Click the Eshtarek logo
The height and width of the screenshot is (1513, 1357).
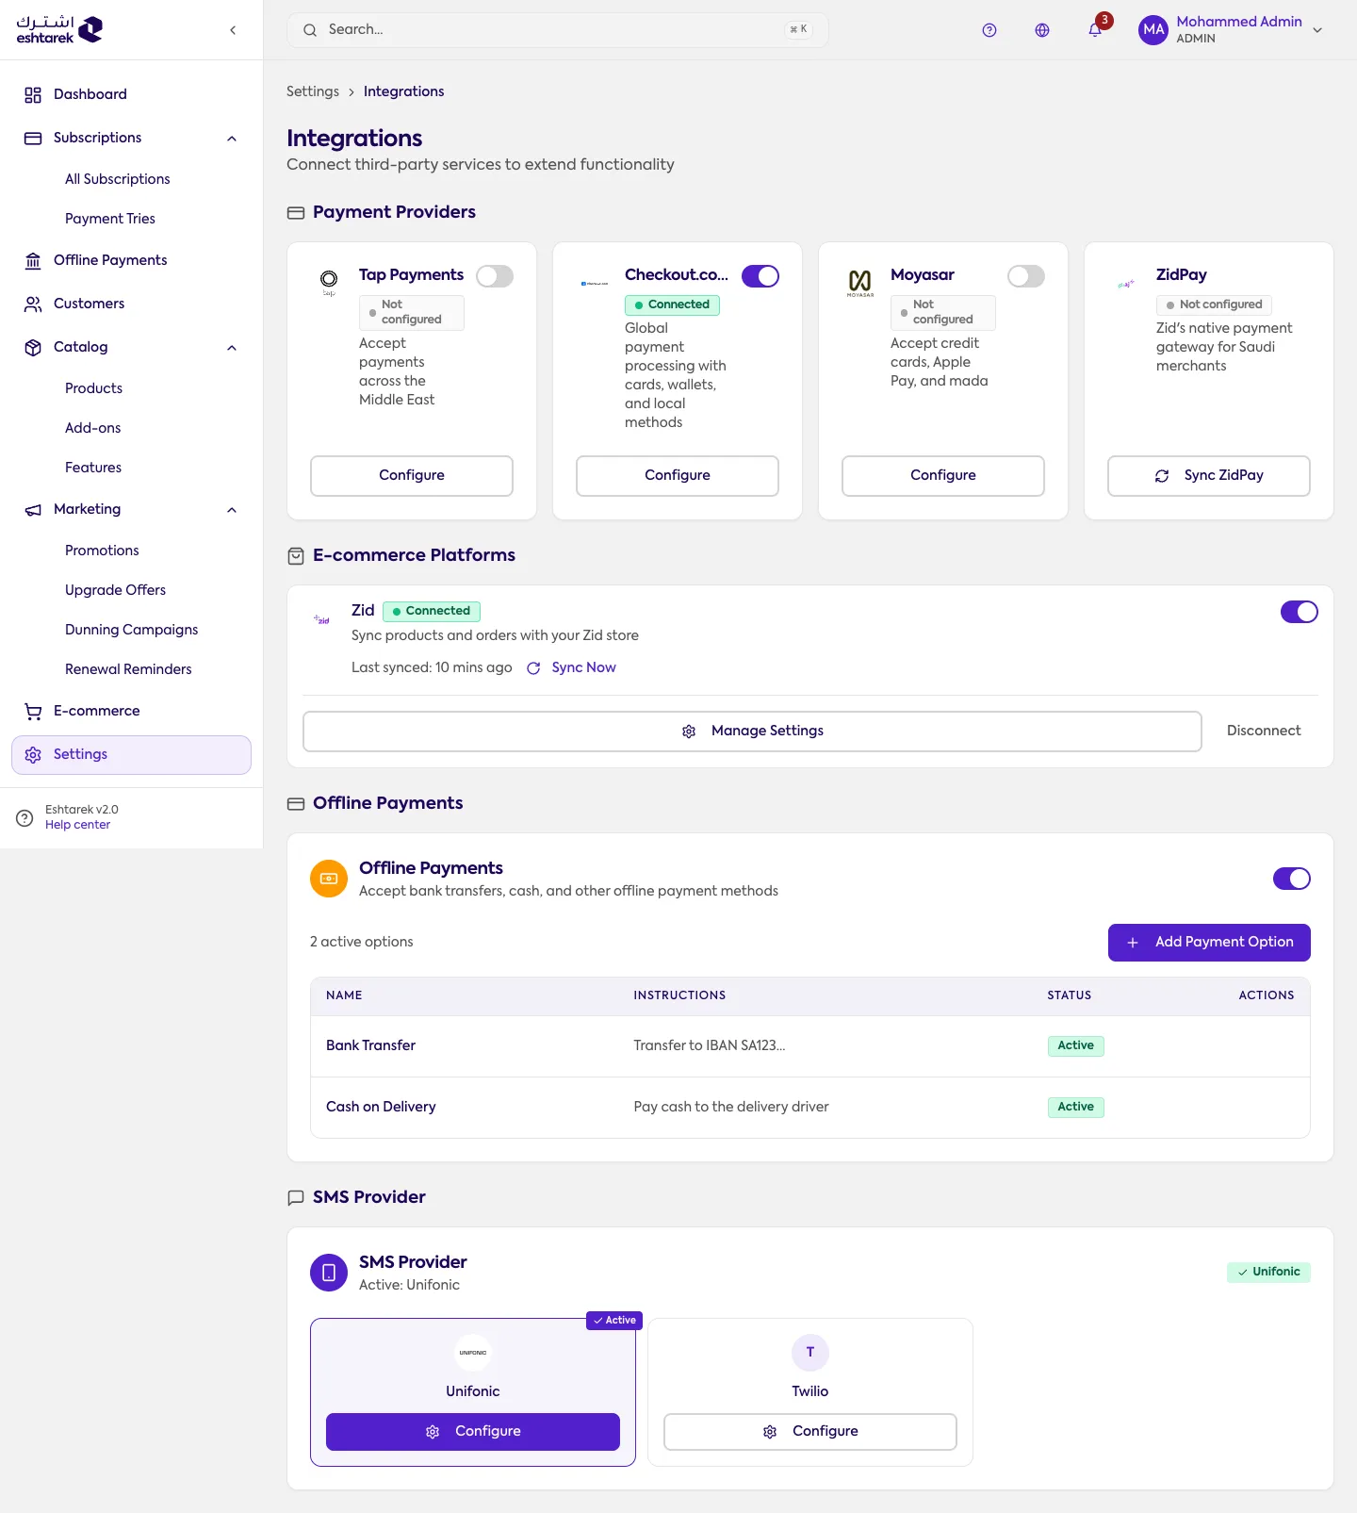59,30
